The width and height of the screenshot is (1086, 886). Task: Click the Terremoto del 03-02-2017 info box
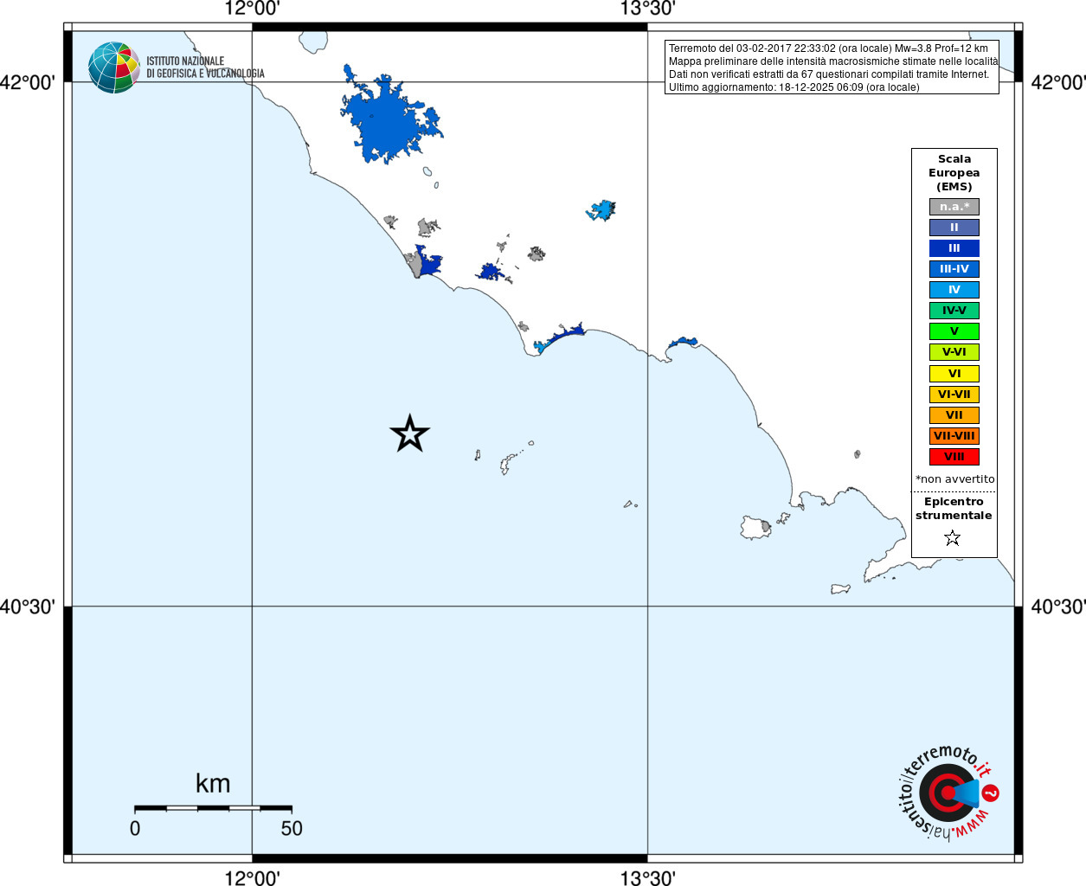click(x=832, y=67)
